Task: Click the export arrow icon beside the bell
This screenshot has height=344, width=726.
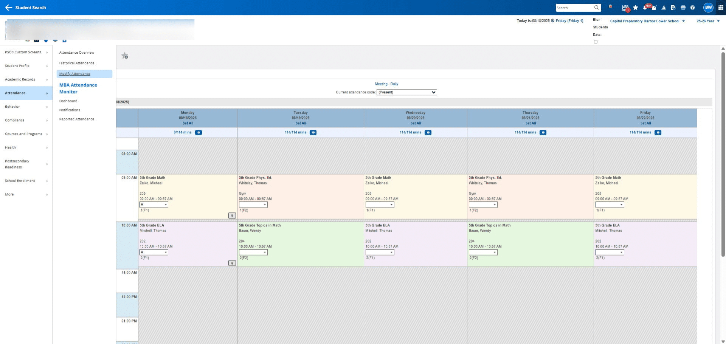Action: 654,8
